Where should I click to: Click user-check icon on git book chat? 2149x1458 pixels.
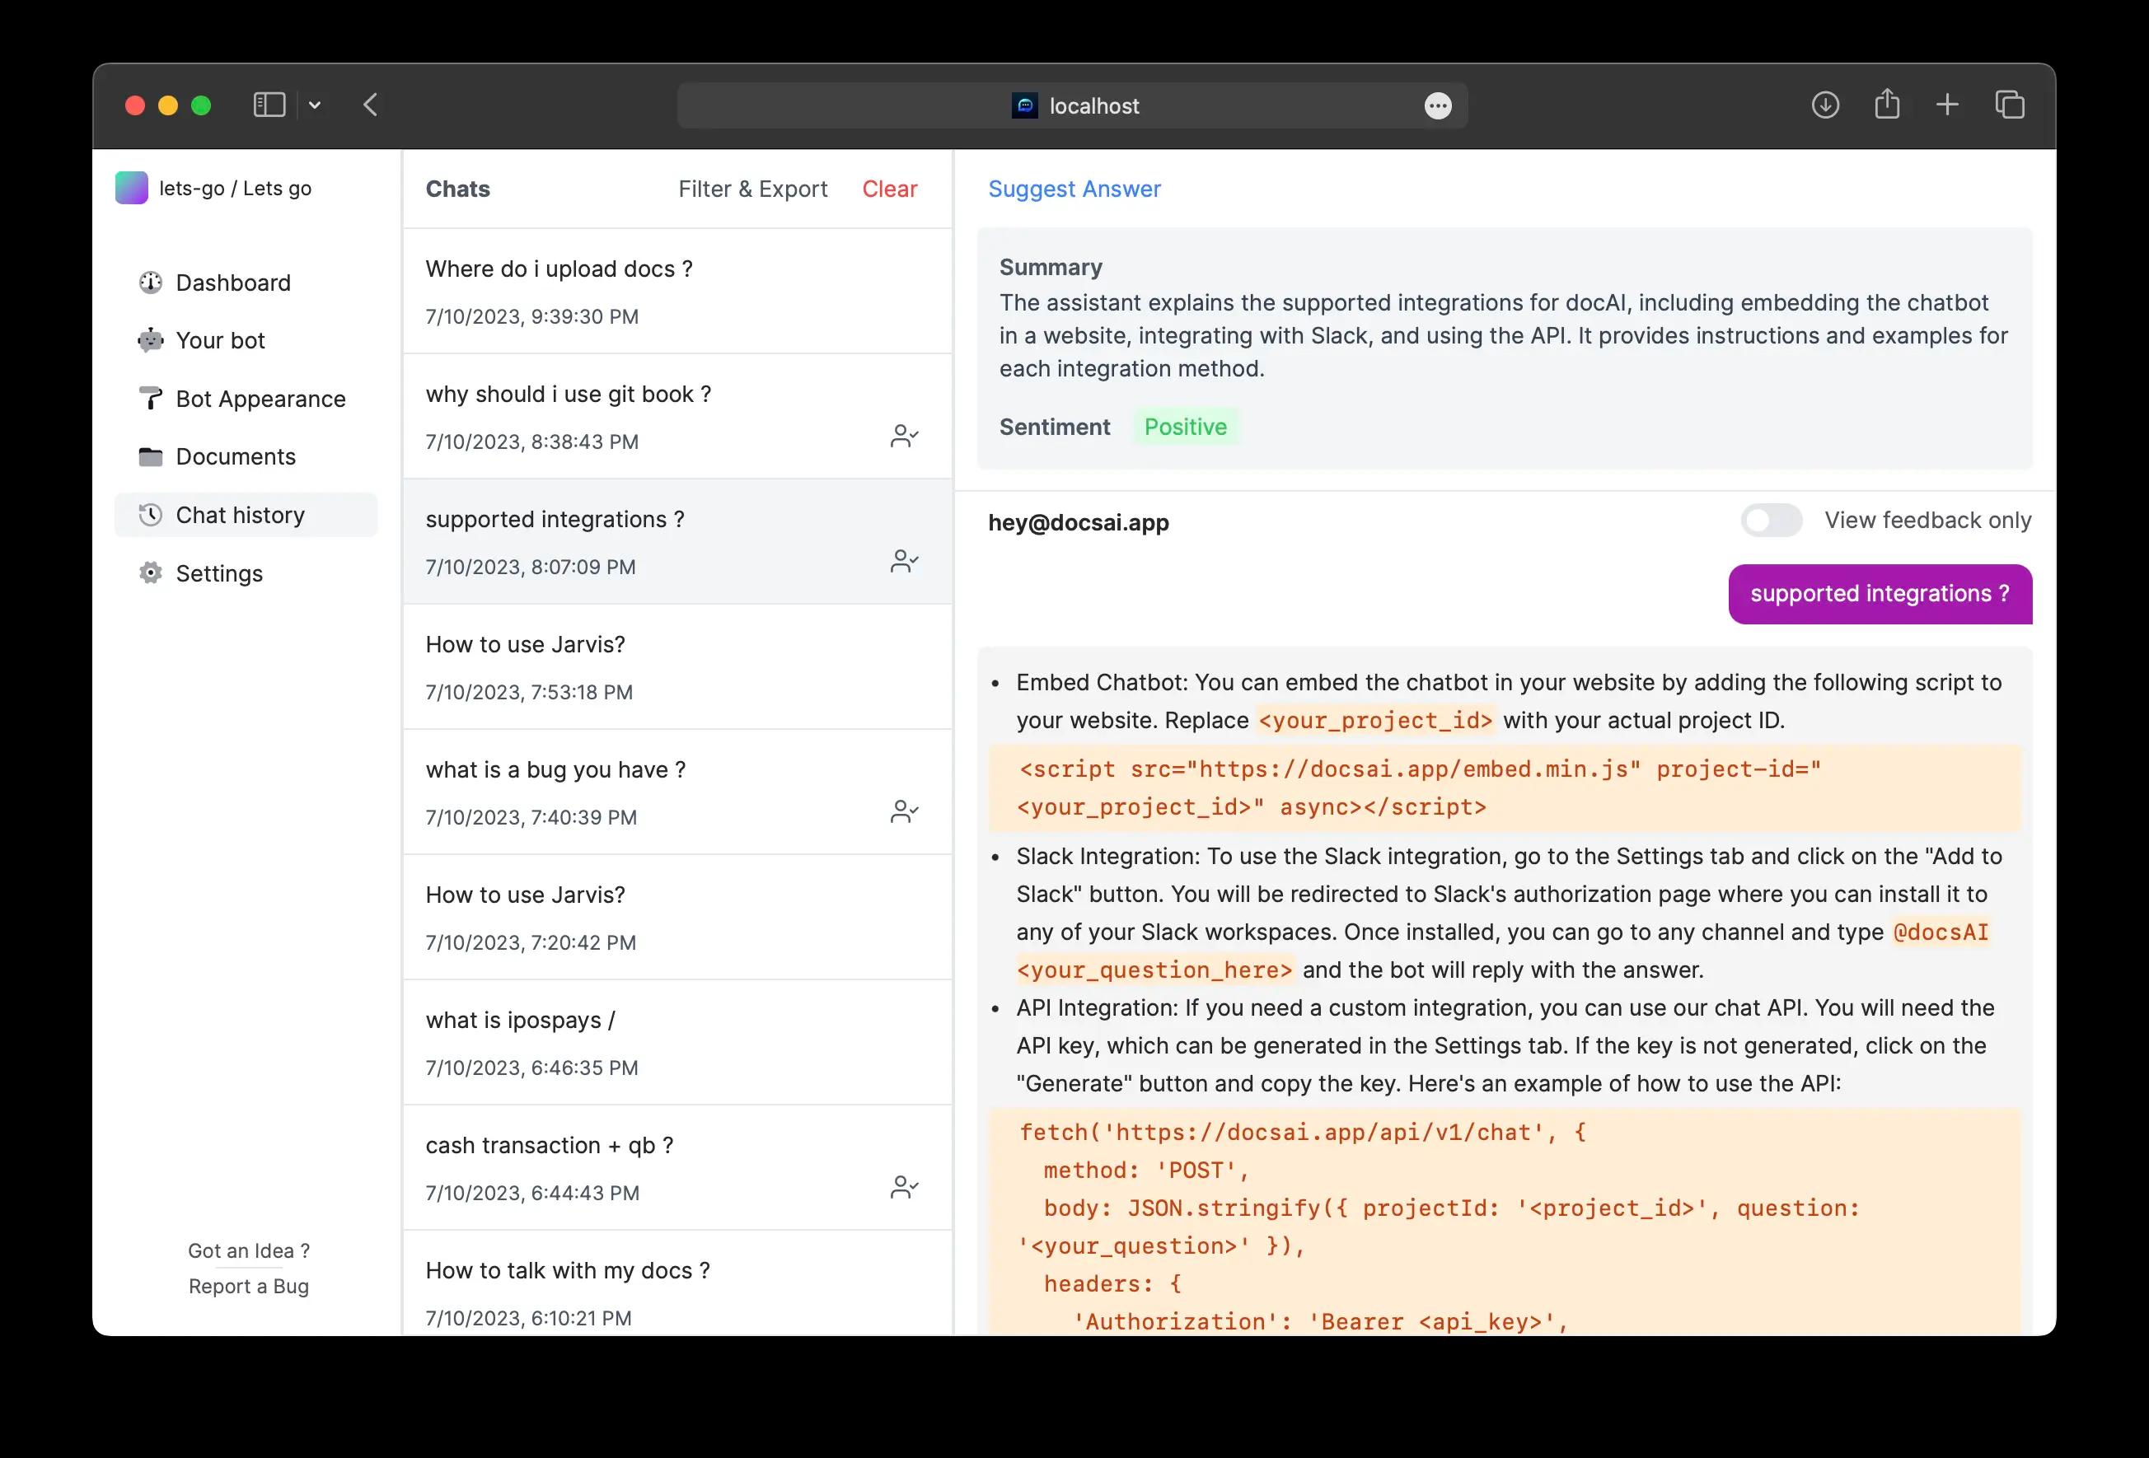coord(903,436)
